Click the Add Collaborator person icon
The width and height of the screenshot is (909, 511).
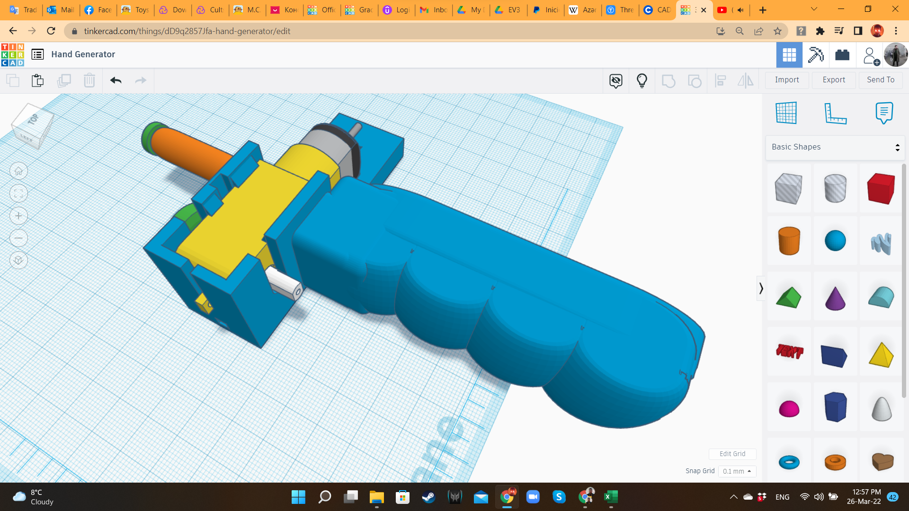click(x=871, y=54)
